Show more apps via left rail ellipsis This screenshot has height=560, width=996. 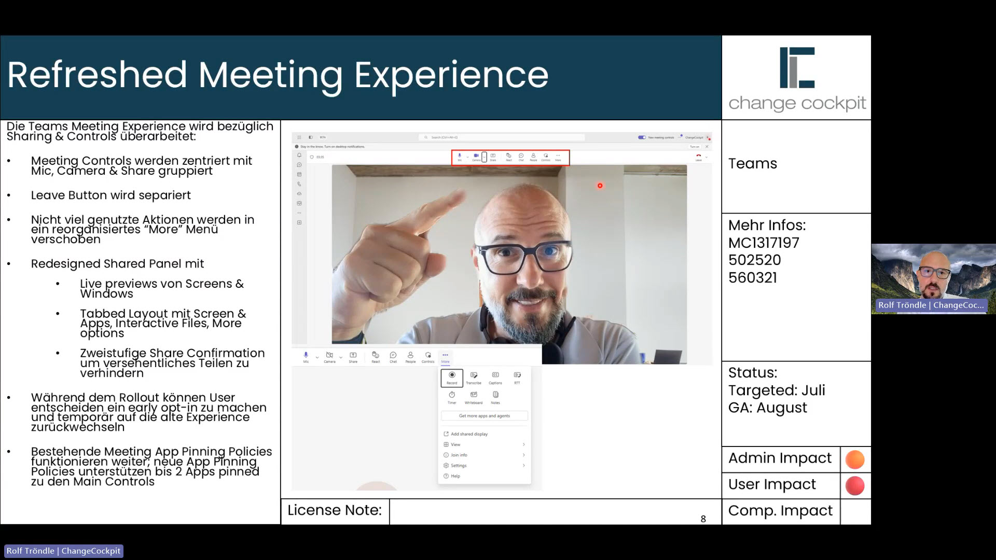click(299, 213)
